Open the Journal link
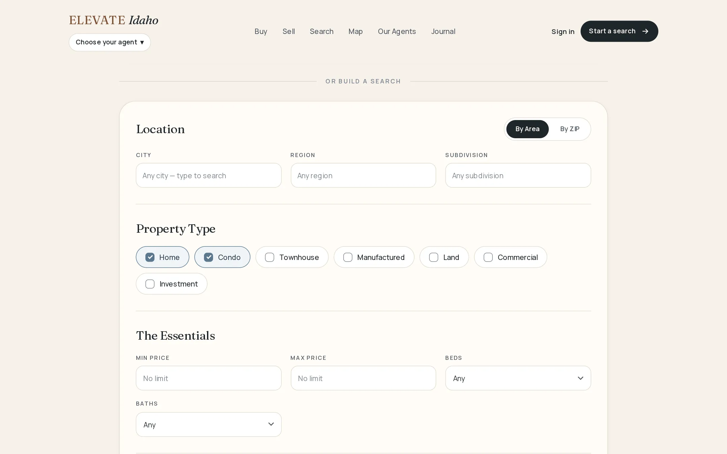The height and width of the screenshot is (454, 727). tap(443, 31)
